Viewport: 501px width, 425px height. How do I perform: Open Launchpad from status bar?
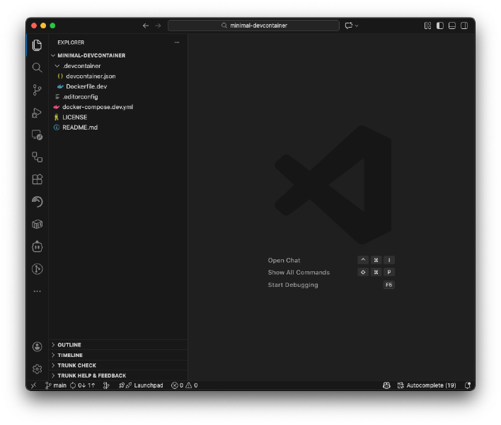[x=141, y=385]
